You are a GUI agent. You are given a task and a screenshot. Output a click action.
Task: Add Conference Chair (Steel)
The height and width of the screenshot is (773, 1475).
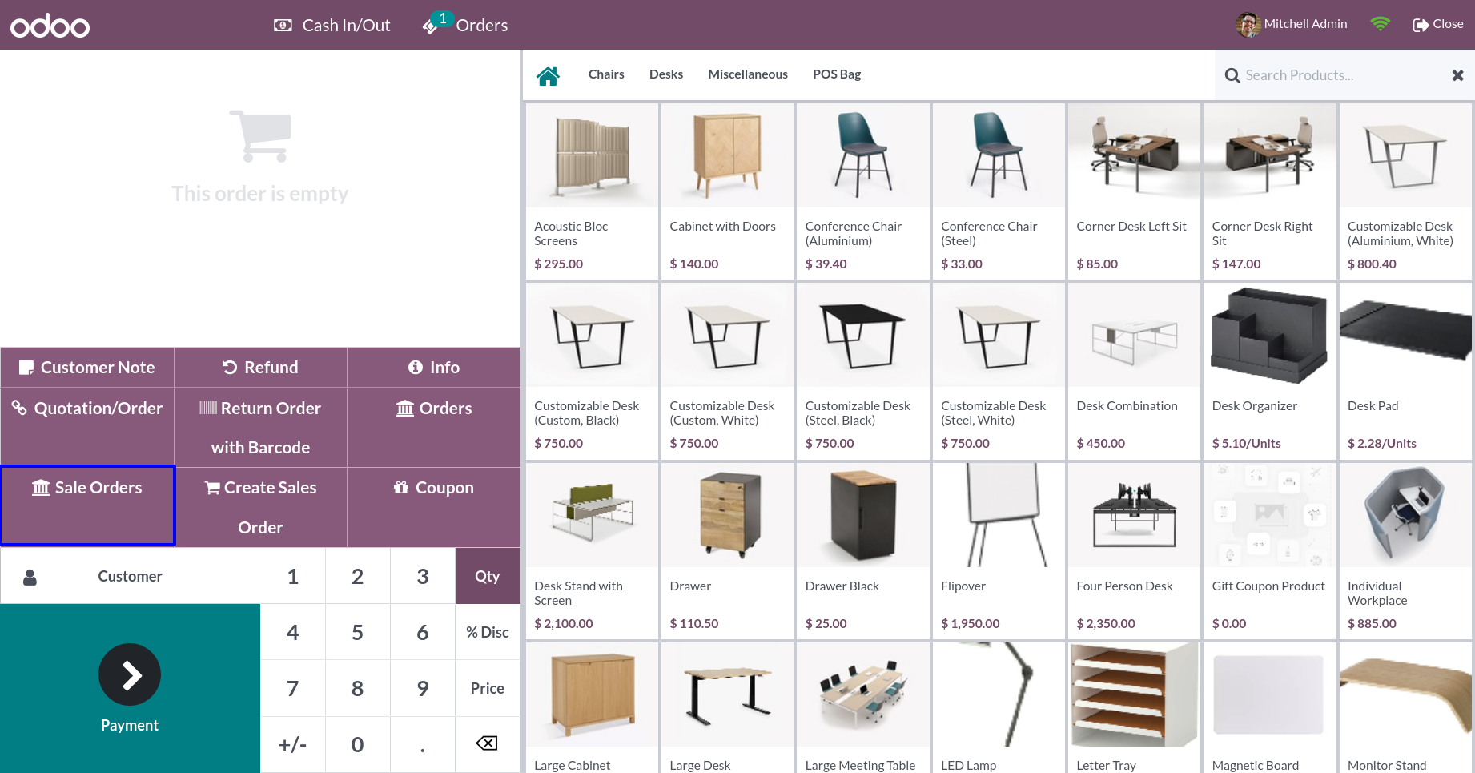[x=999, y=191]
